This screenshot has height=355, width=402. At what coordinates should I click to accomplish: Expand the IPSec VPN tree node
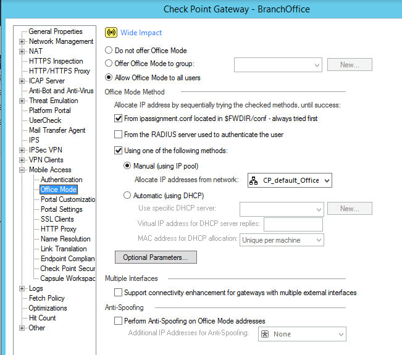pyautogui.click(x=22, y=150)
